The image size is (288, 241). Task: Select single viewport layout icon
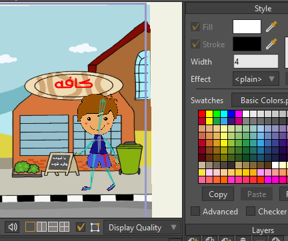pos(30,227)
